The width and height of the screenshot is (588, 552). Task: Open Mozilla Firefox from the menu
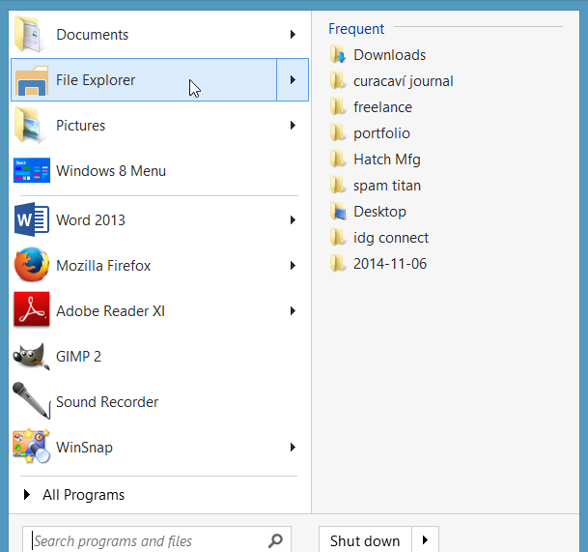pos(159,265)
